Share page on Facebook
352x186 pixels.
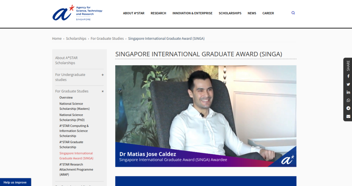348,76
